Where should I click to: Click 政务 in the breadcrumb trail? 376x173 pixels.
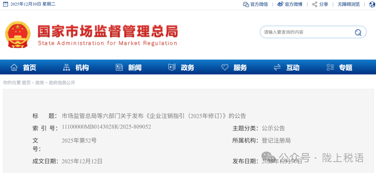click(x=40, y=83)
